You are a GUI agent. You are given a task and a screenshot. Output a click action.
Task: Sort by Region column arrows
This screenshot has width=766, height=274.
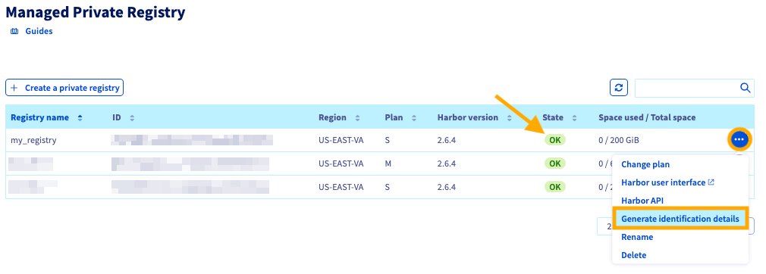pos(358,117)
